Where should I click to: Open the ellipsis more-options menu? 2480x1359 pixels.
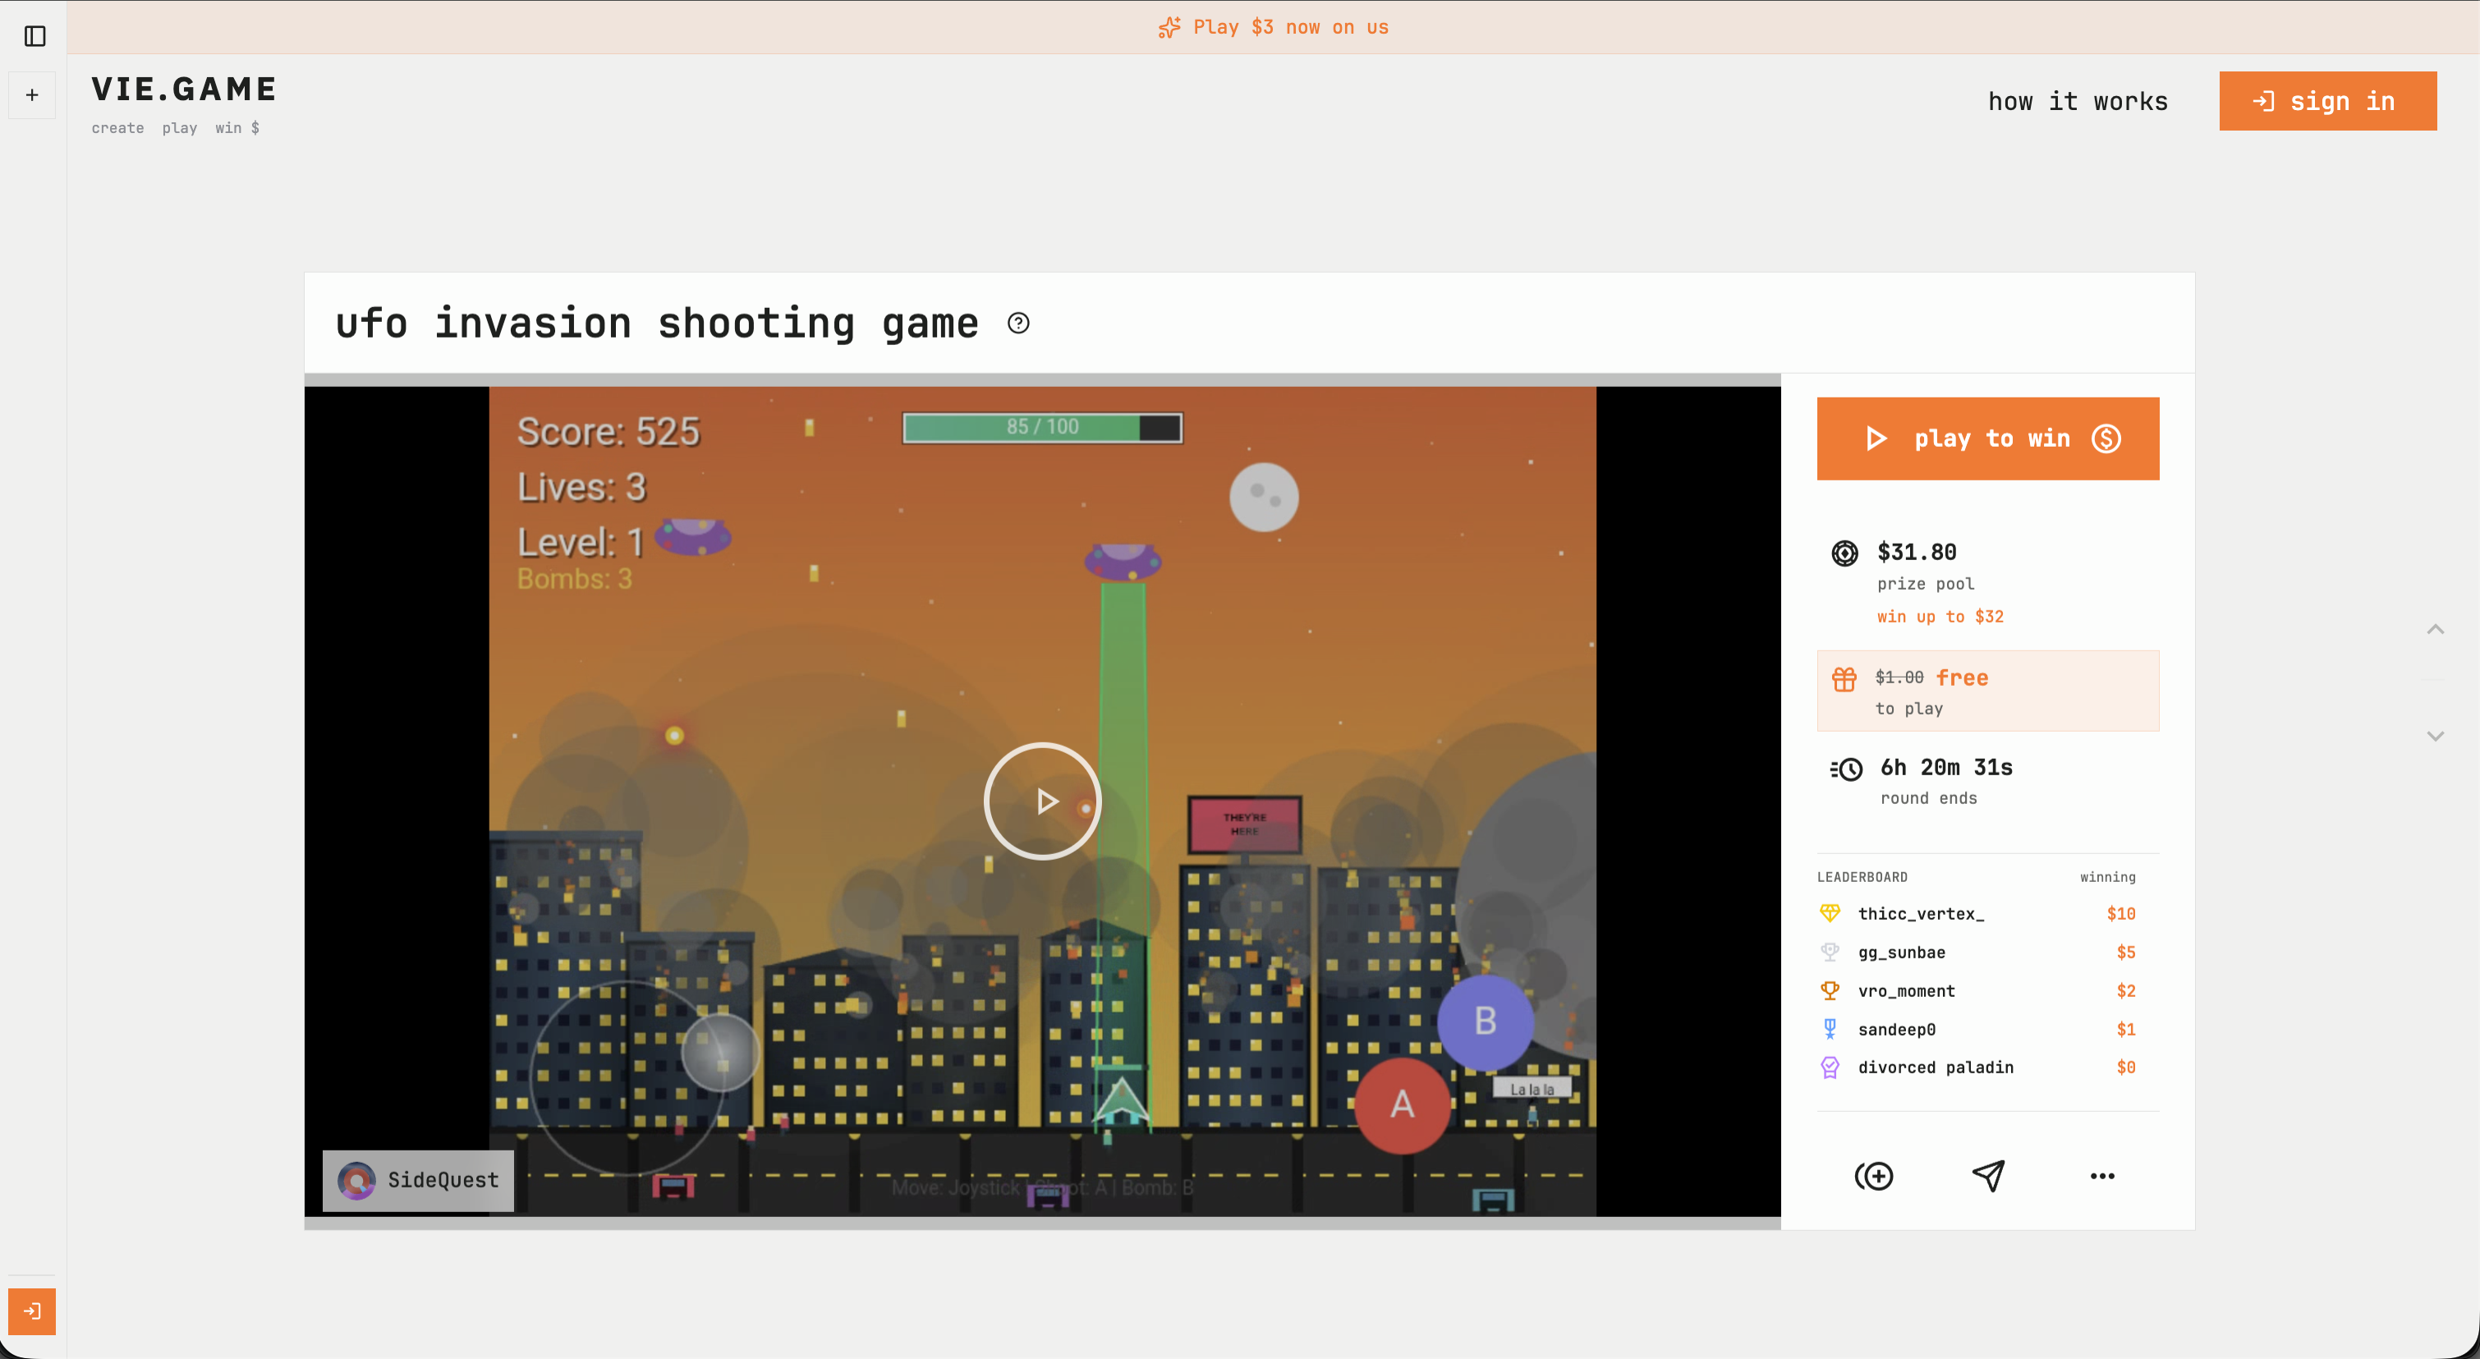2102,1175
